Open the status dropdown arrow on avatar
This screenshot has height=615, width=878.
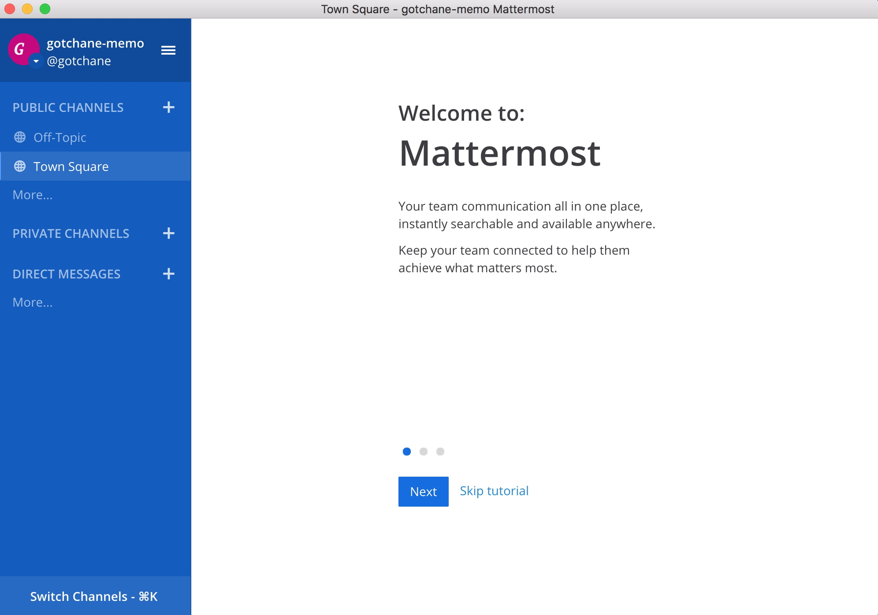point(36,61)
